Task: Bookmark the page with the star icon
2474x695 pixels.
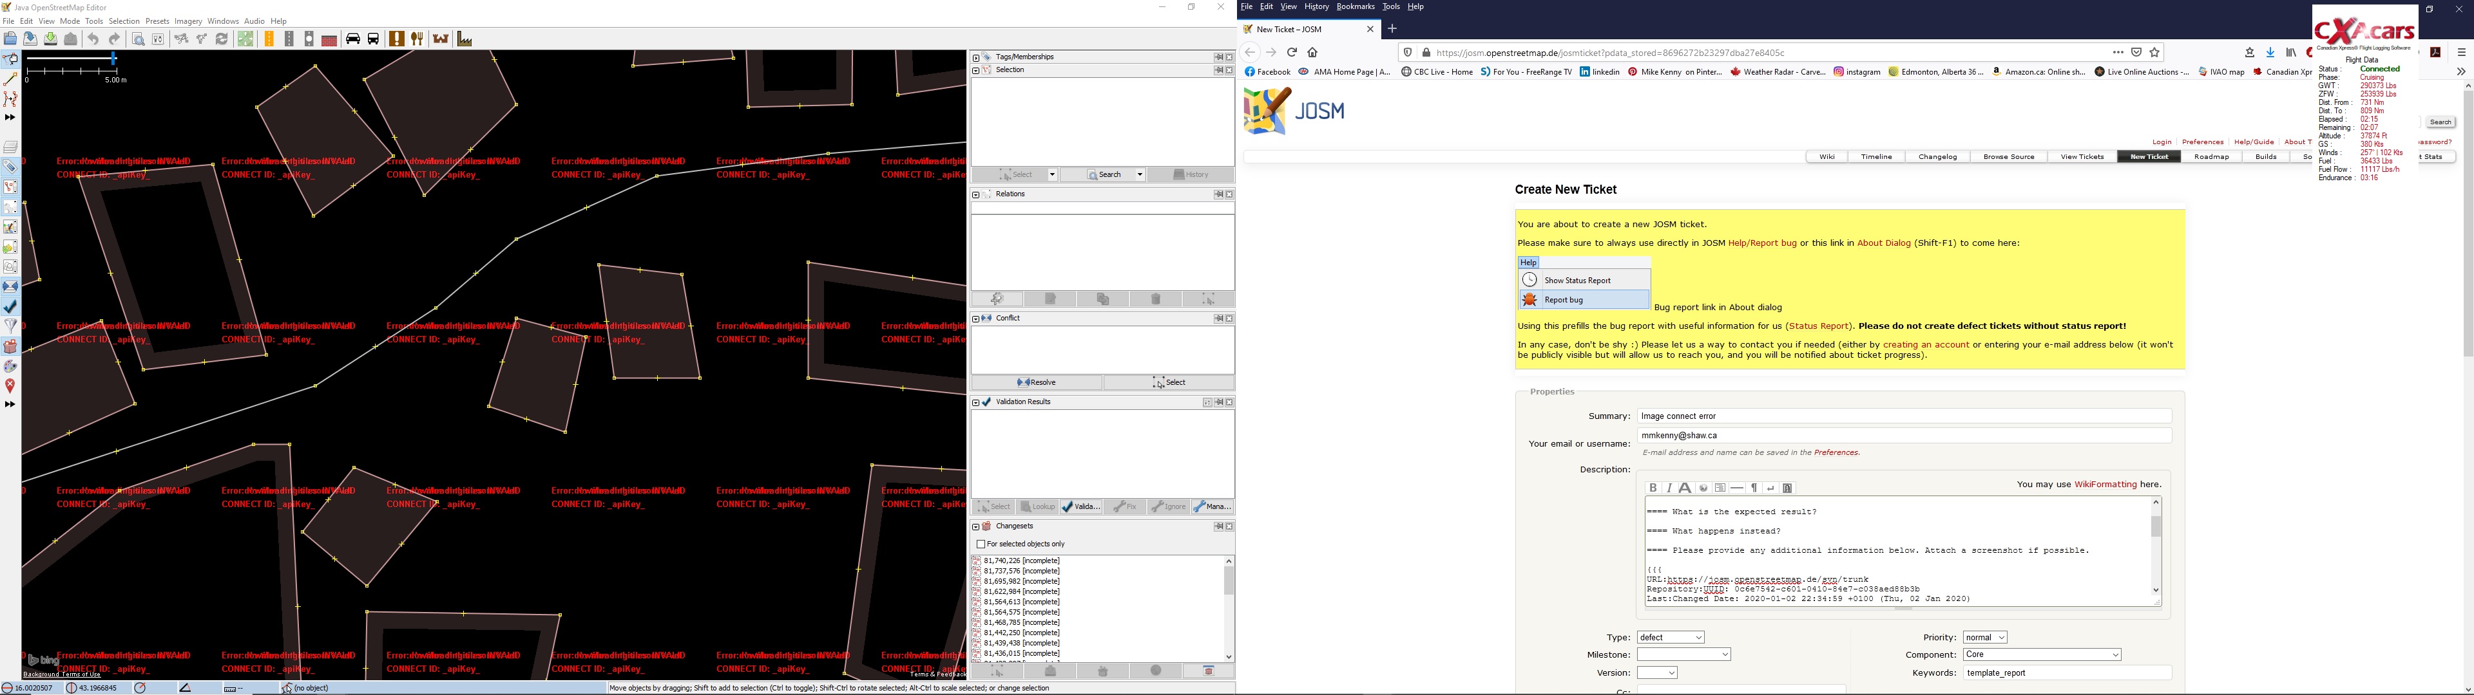Action: 2154,53
